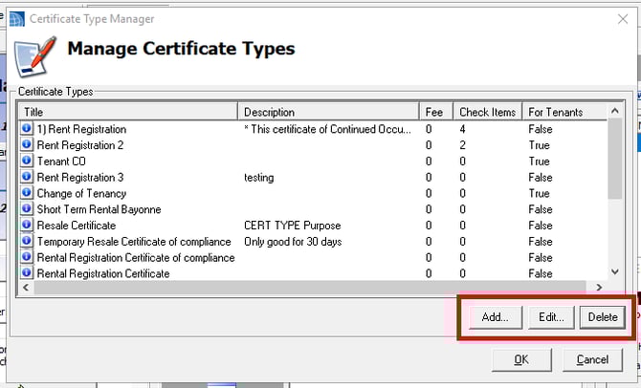
Task: Confirm the dialog with OK
Action: 520,359
